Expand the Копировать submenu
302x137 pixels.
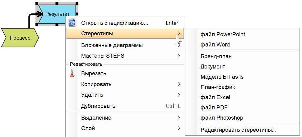[96, 84]
